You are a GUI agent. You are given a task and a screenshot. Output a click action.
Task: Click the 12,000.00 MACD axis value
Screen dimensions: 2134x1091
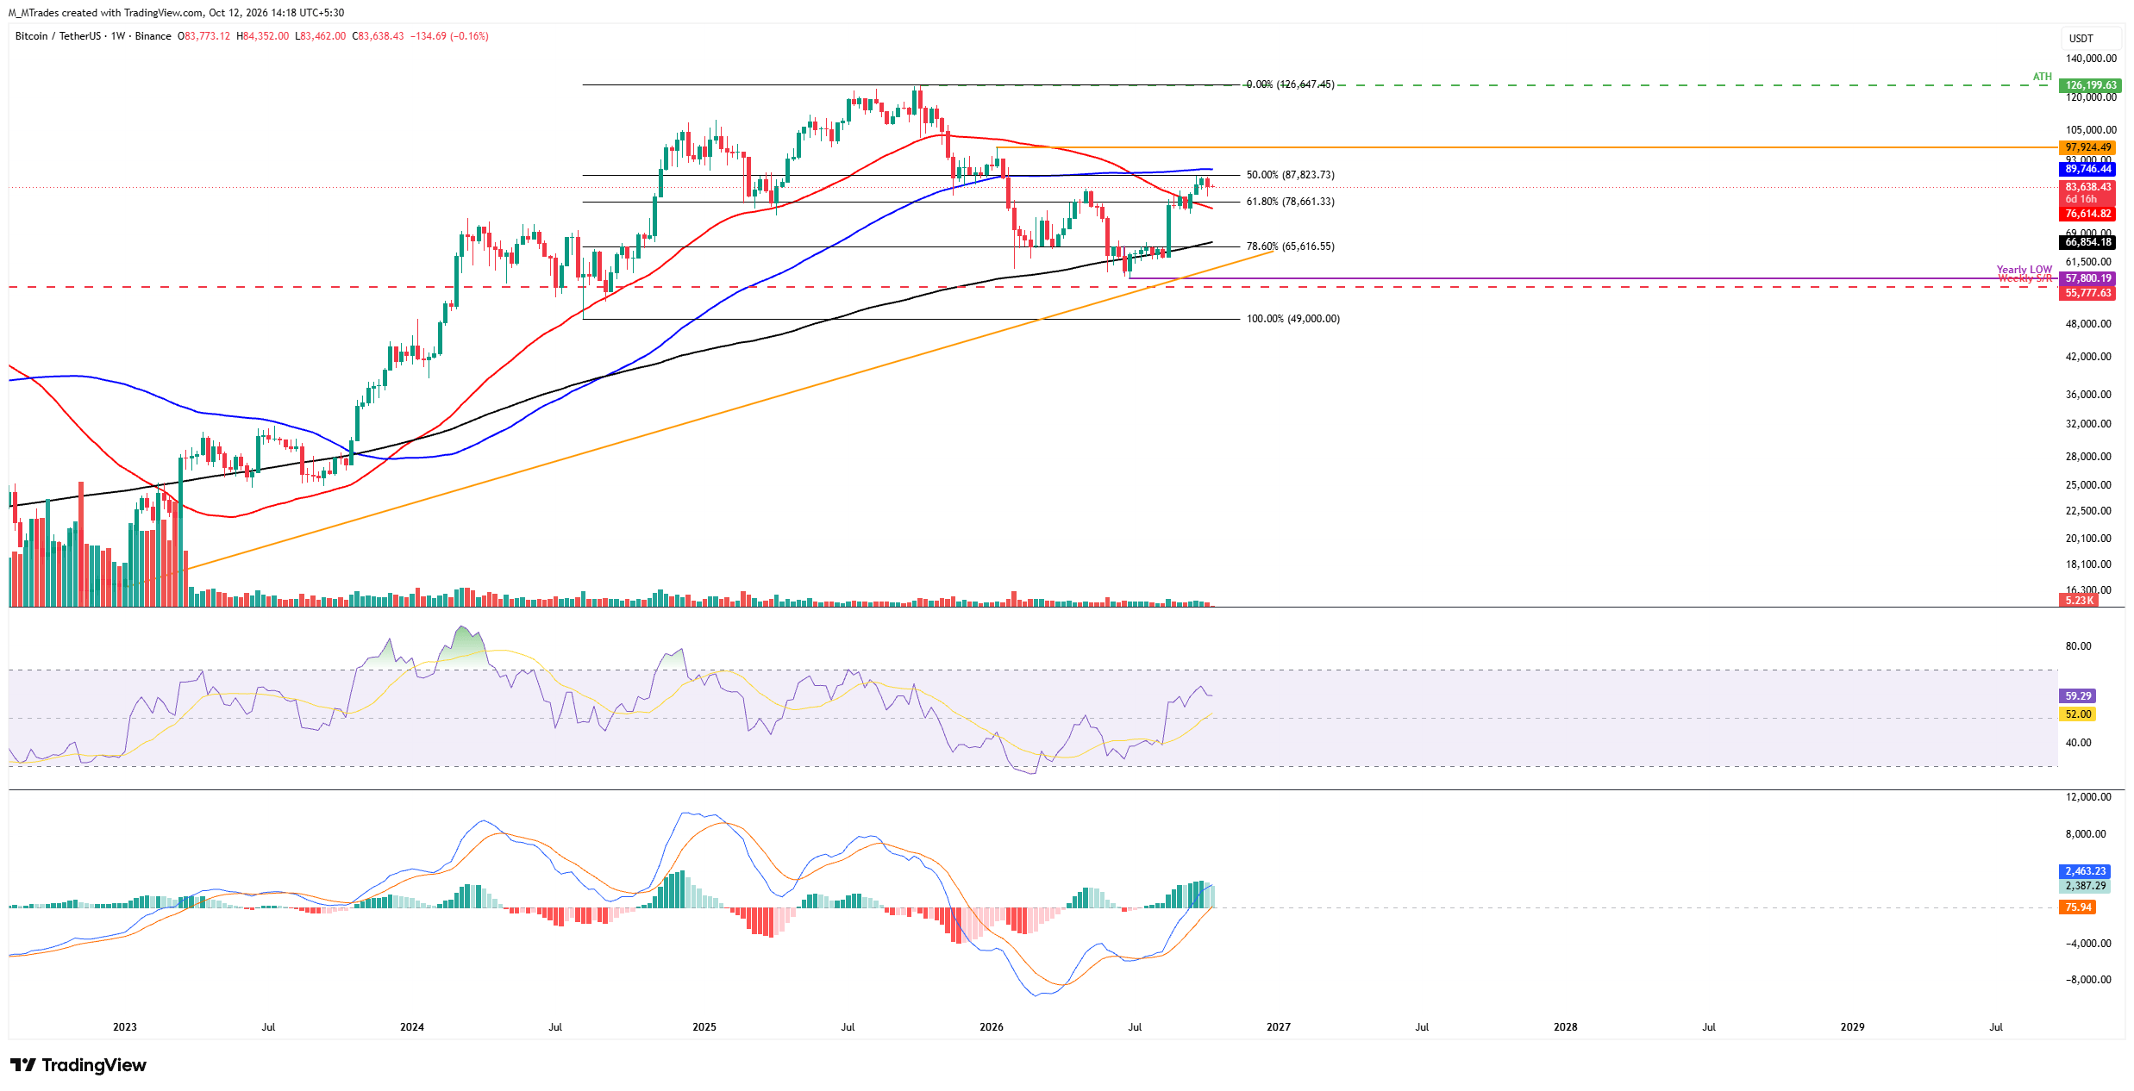click(2088, 797)
